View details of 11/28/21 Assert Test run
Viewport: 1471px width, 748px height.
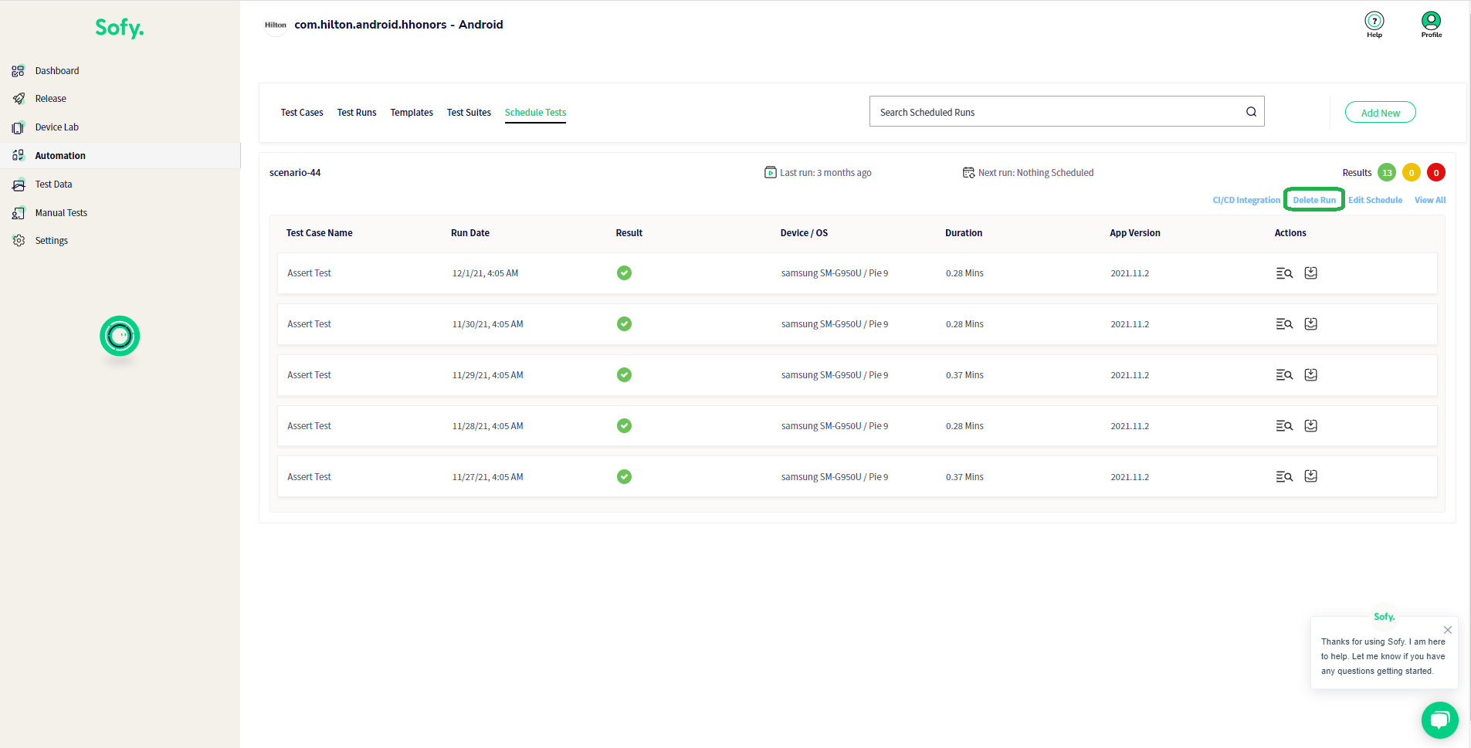point(1284,426)
